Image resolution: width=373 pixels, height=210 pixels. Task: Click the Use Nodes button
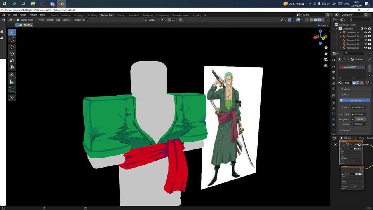click(354, 100)
